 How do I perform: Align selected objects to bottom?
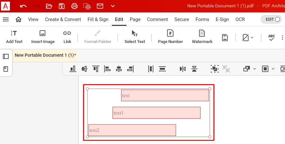click(x=73, y=69)
